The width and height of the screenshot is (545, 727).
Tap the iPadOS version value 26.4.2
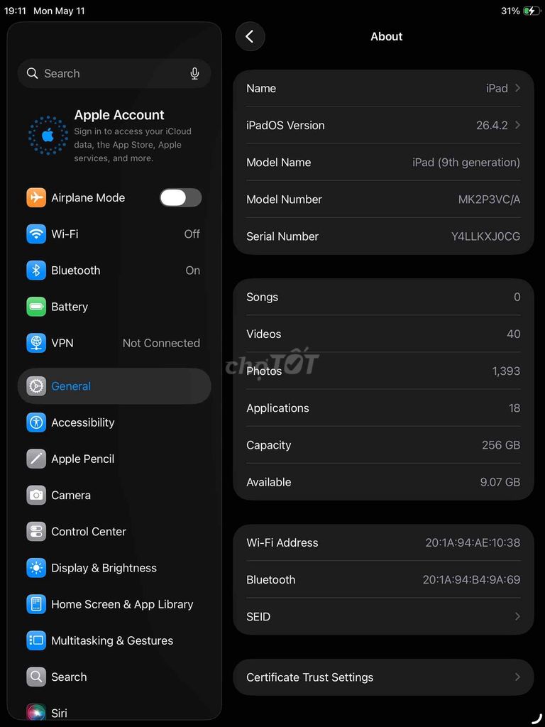point(492,125)
